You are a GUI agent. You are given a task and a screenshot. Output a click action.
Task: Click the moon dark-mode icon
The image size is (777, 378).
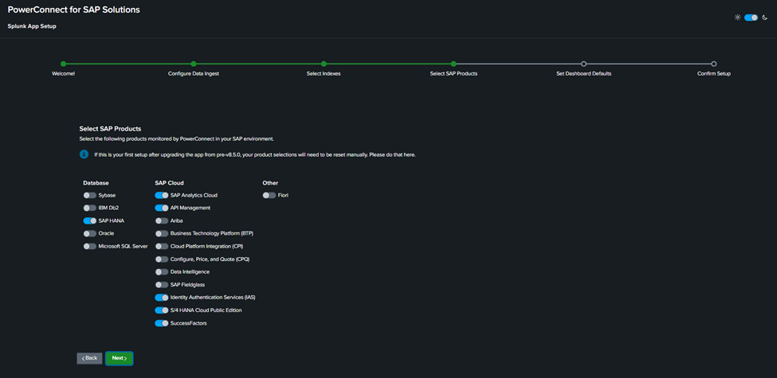pos(765,17)
